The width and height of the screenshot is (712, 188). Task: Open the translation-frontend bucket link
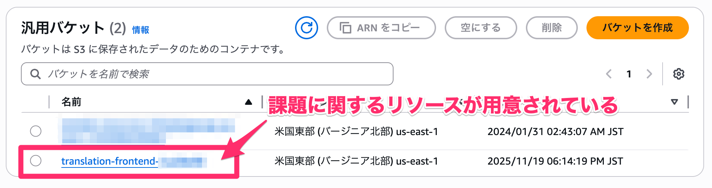109,161
